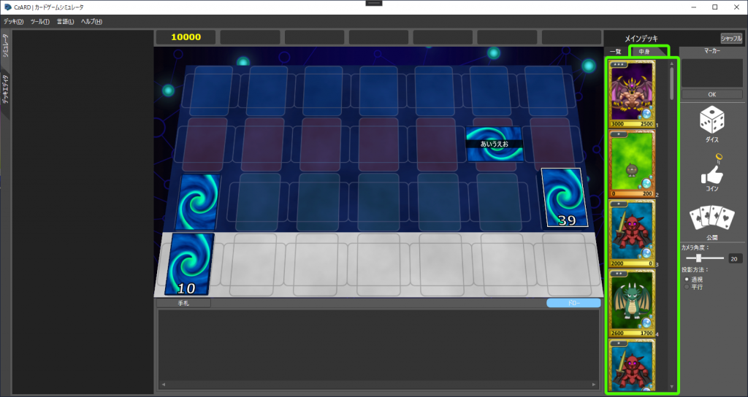Open the ツール(T) menu
This screenshot has width=748, height=397.
[39, 21]
